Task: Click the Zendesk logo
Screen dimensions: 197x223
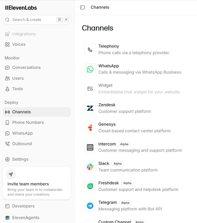Action: click(90, 108)
